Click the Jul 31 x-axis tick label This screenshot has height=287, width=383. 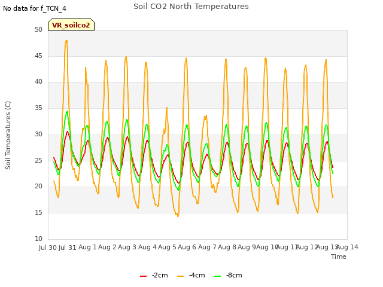click(68, 248)
